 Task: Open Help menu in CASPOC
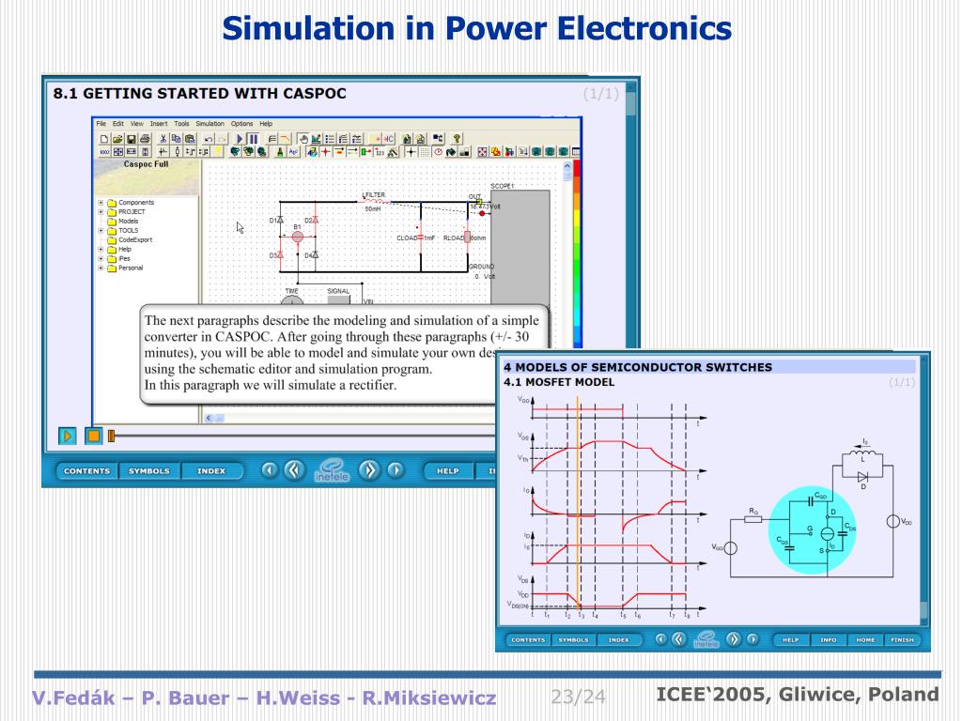(x=266, y=123)
